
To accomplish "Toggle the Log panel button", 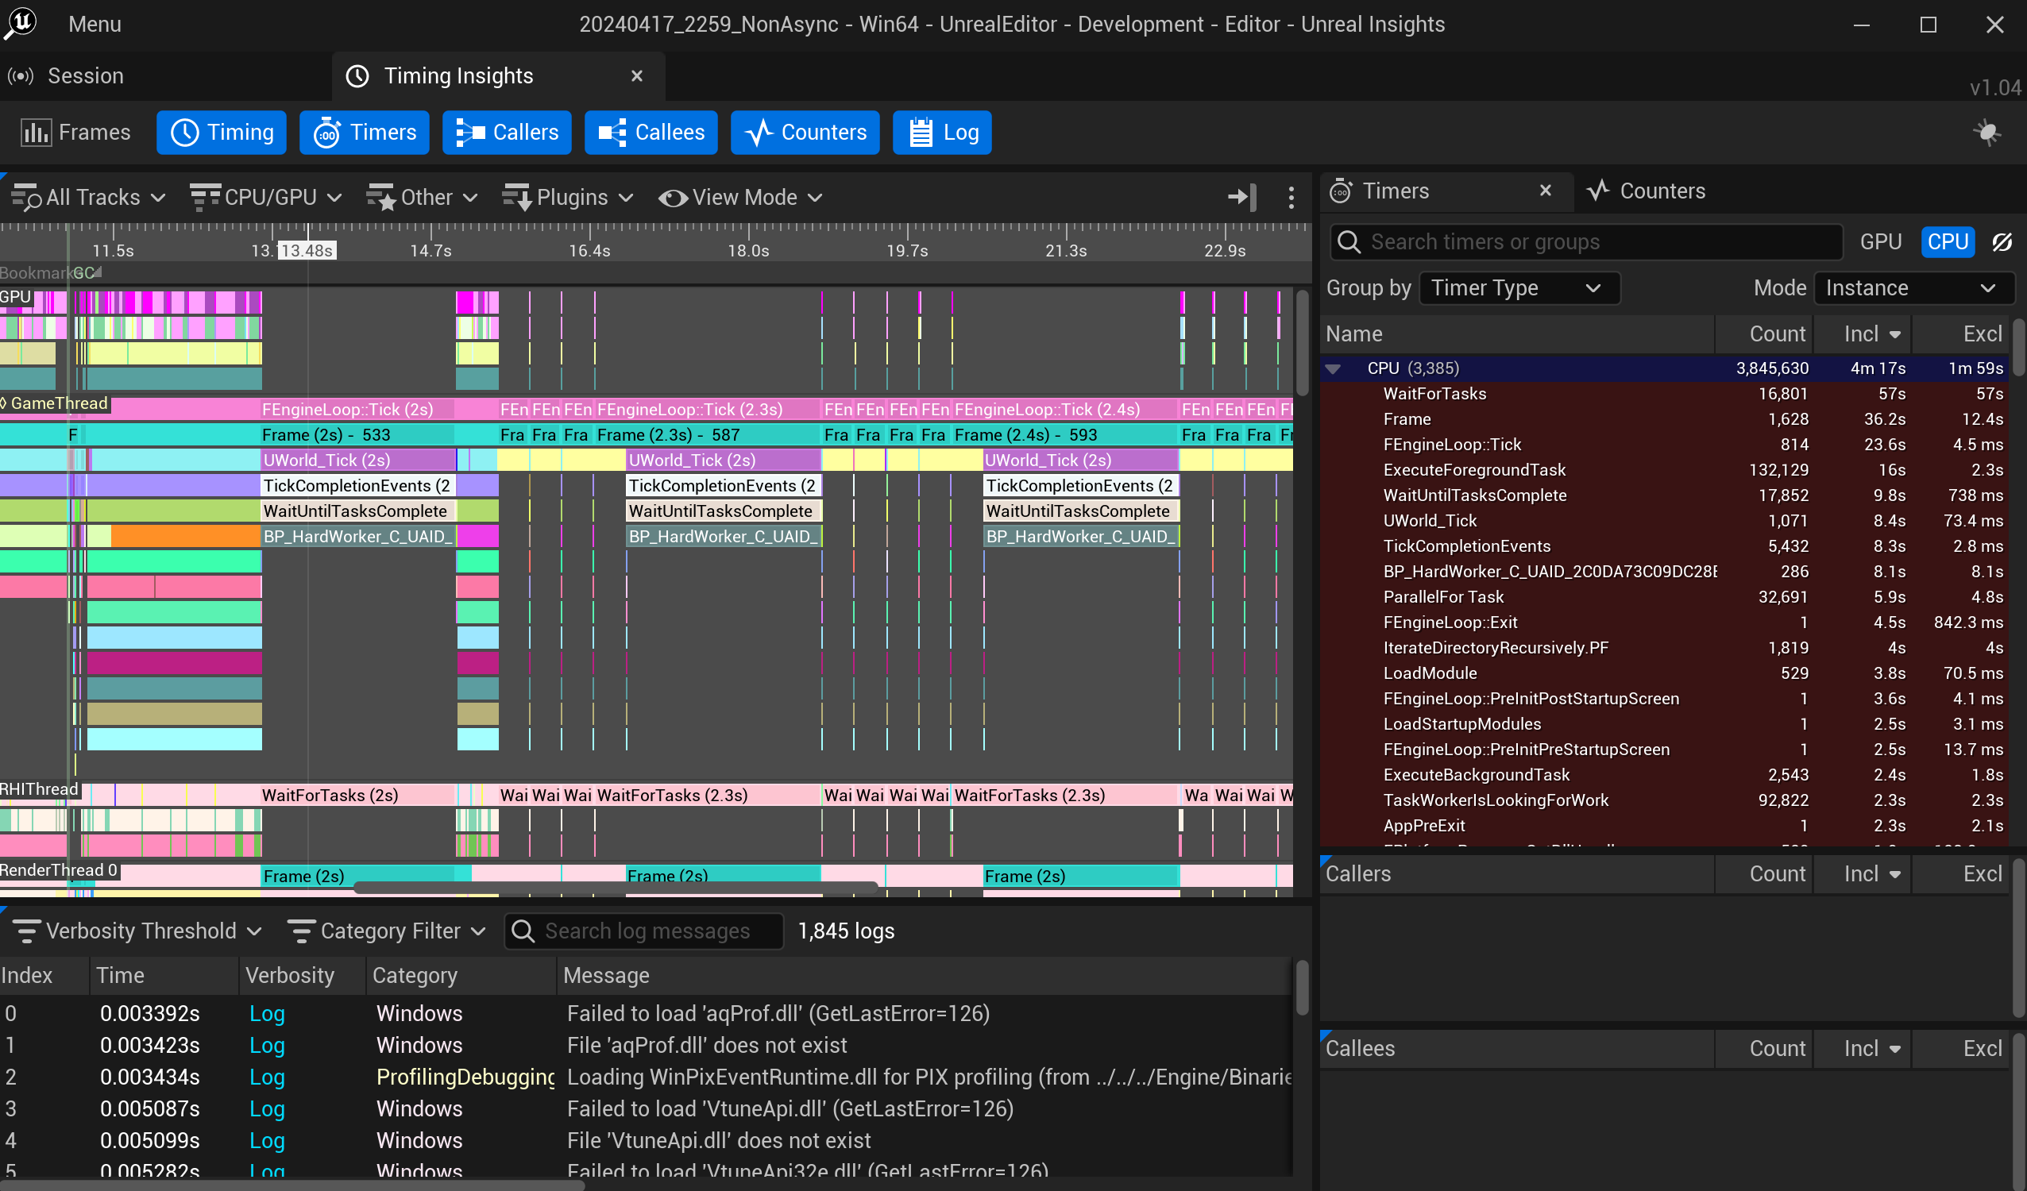I will coord(942,132).
